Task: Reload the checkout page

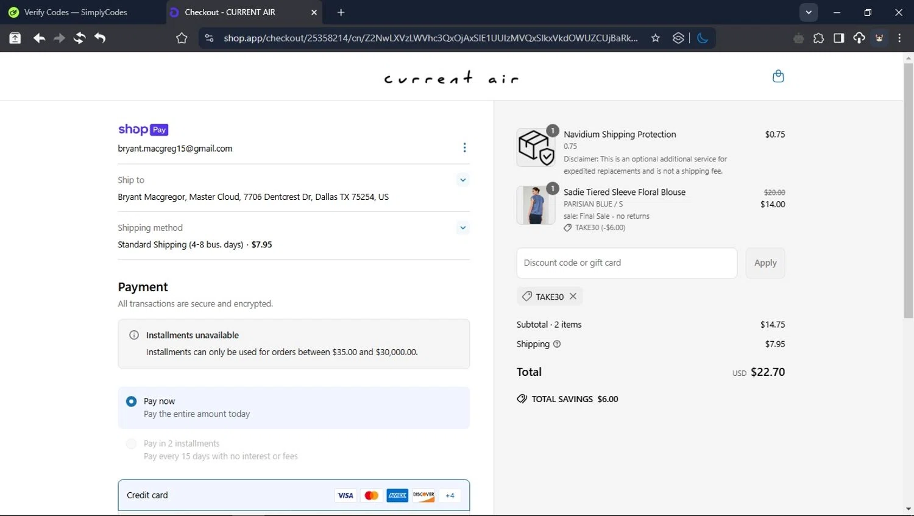Action: pos(79,38)
